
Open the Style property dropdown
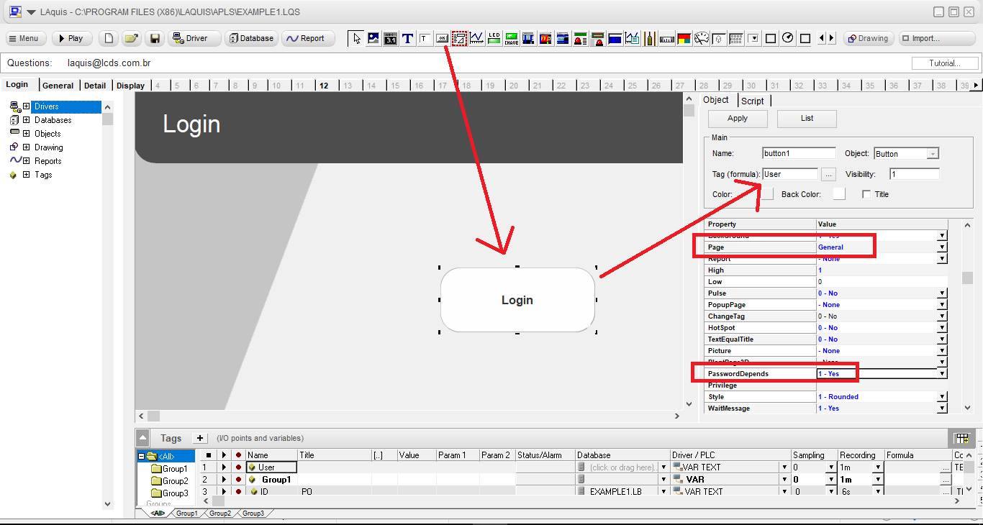(x=942, y=397)
